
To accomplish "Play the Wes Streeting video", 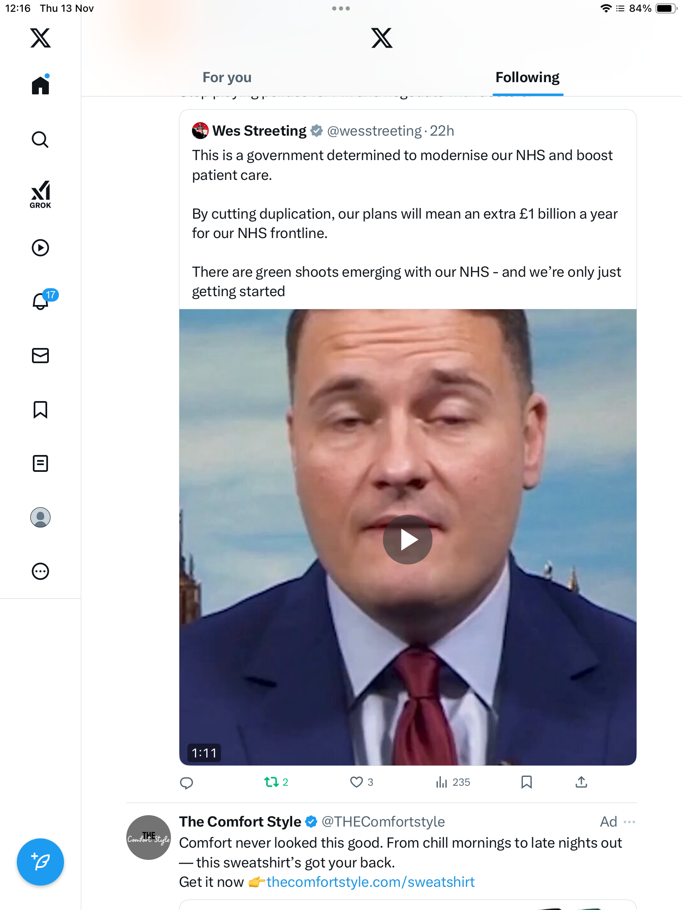I will click(408, 540).
